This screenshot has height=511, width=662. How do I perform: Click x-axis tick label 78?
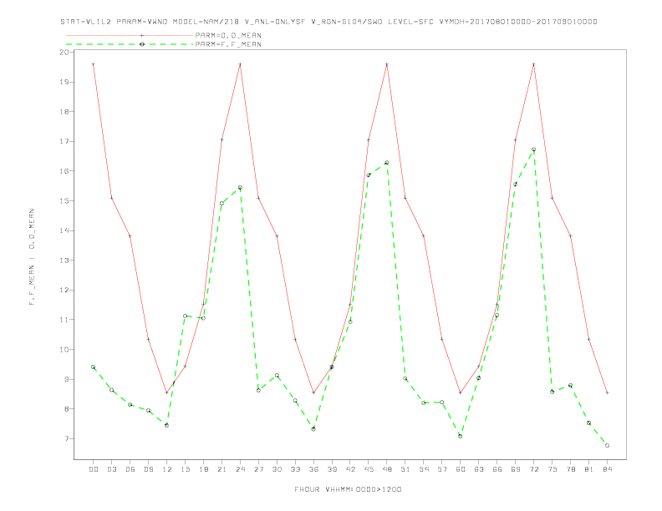[570, 469]
